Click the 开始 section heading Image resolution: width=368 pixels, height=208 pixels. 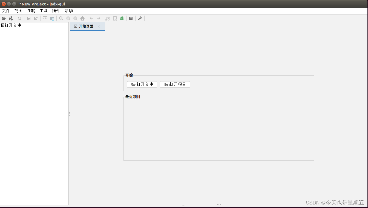tap(129, 75)
